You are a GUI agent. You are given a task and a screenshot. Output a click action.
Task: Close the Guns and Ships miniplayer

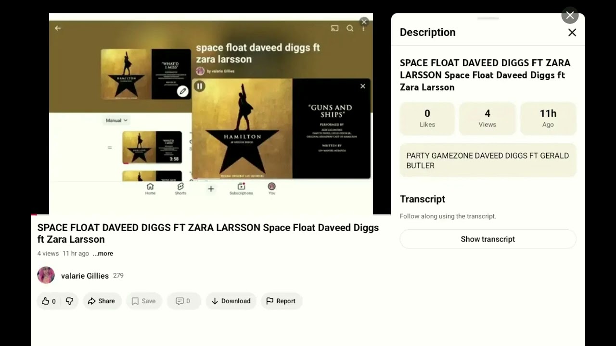click(363, 86)
